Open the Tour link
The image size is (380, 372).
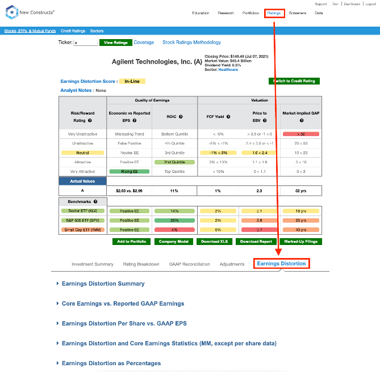335,4
